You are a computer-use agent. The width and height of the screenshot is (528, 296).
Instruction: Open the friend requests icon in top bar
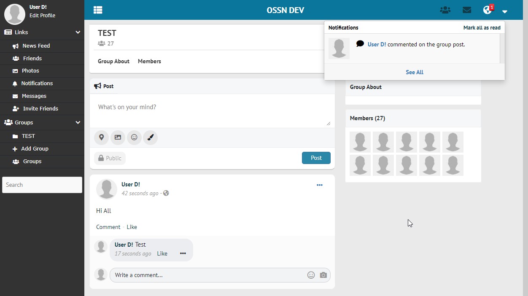[x=445, y=10]
